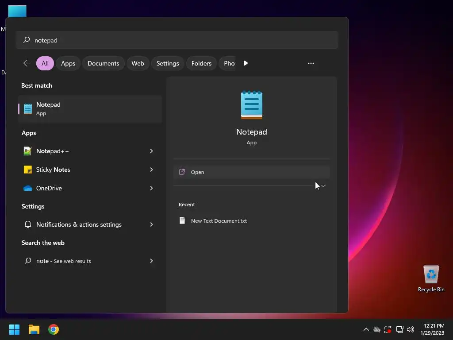Viewport: 453px width, 340px height.
Task: Click the OneDrive cloud icon
Action: click(28, 188)
